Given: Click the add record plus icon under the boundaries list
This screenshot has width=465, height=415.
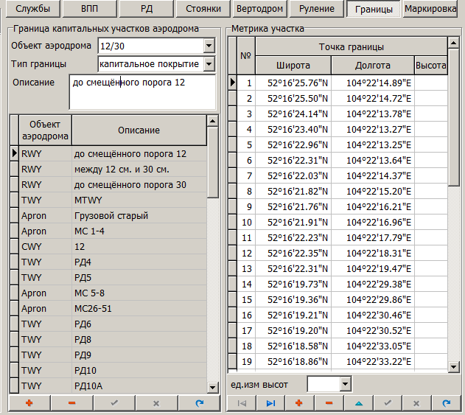Looking at the screenshot, I should pyautogui.click(x=29, y=404).
